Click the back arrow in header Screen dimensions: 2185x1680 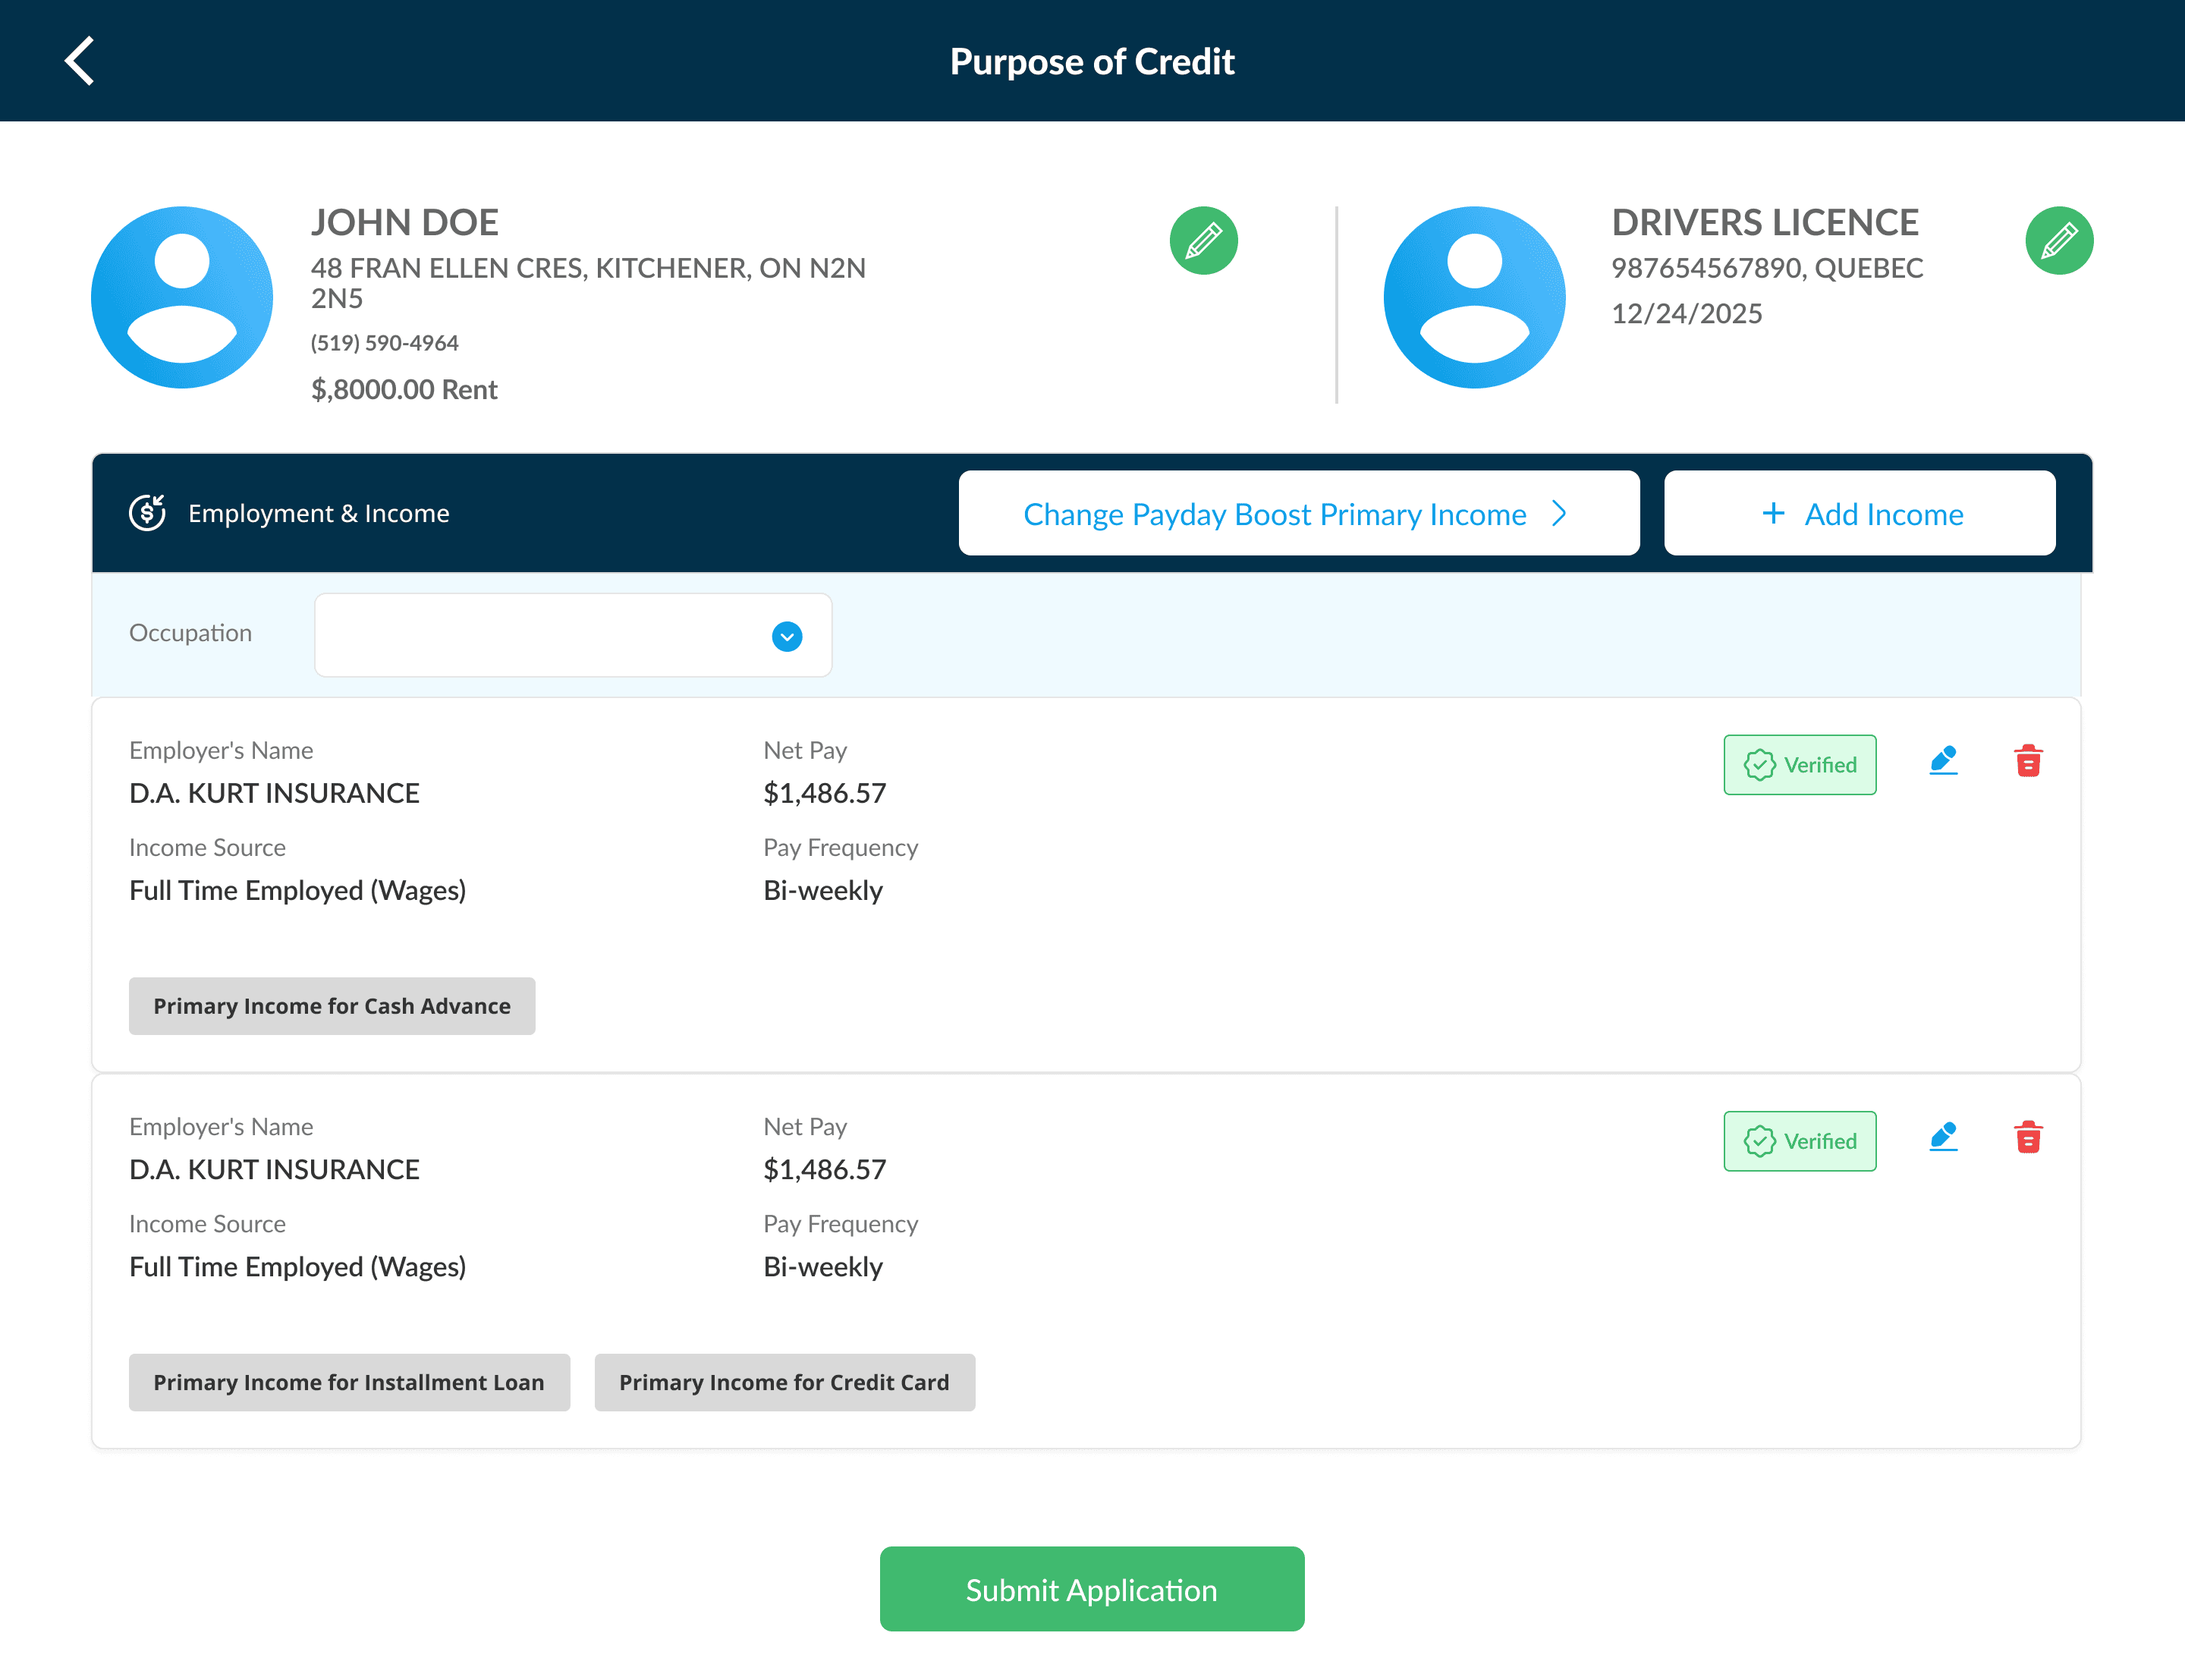click(x=80, y=61)
